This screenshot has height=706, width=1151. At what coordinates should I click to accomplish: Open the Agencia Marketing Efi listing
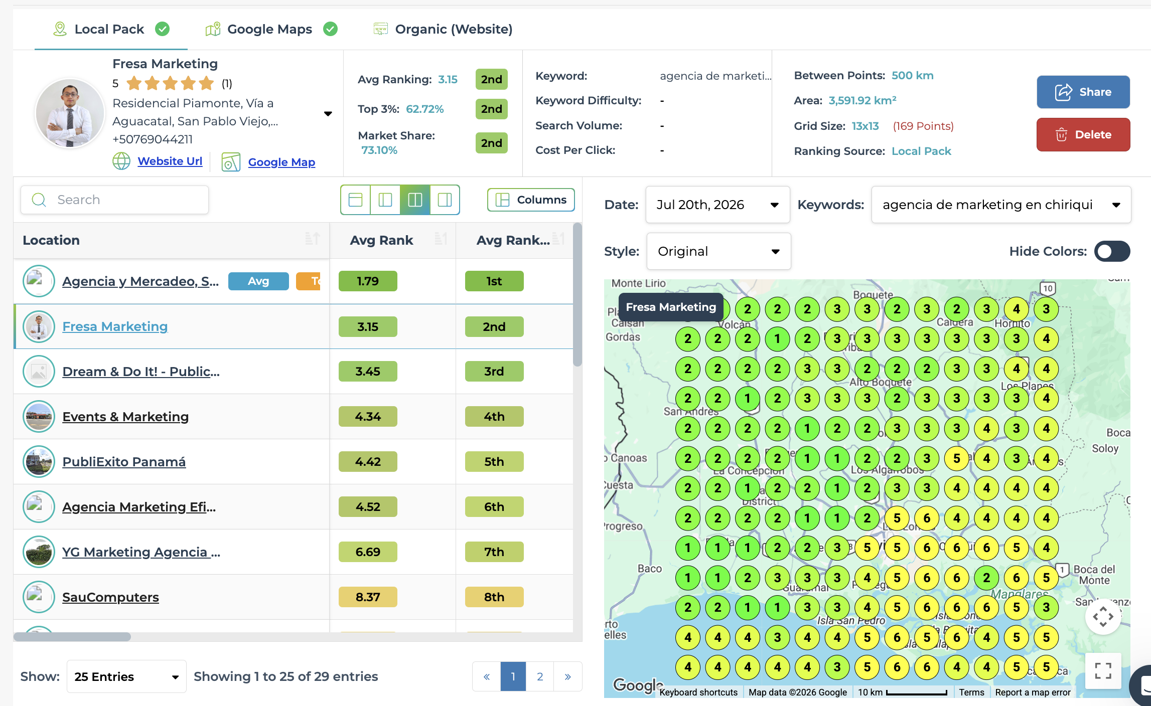tap(139, 507)
